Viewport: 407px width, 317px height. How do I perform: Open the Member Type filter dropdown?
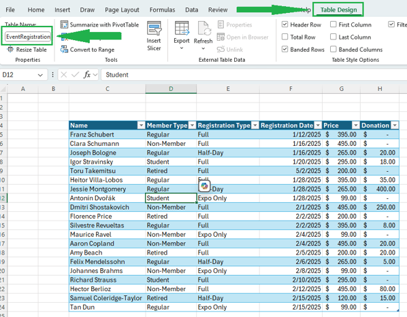(x=193, y=126)
